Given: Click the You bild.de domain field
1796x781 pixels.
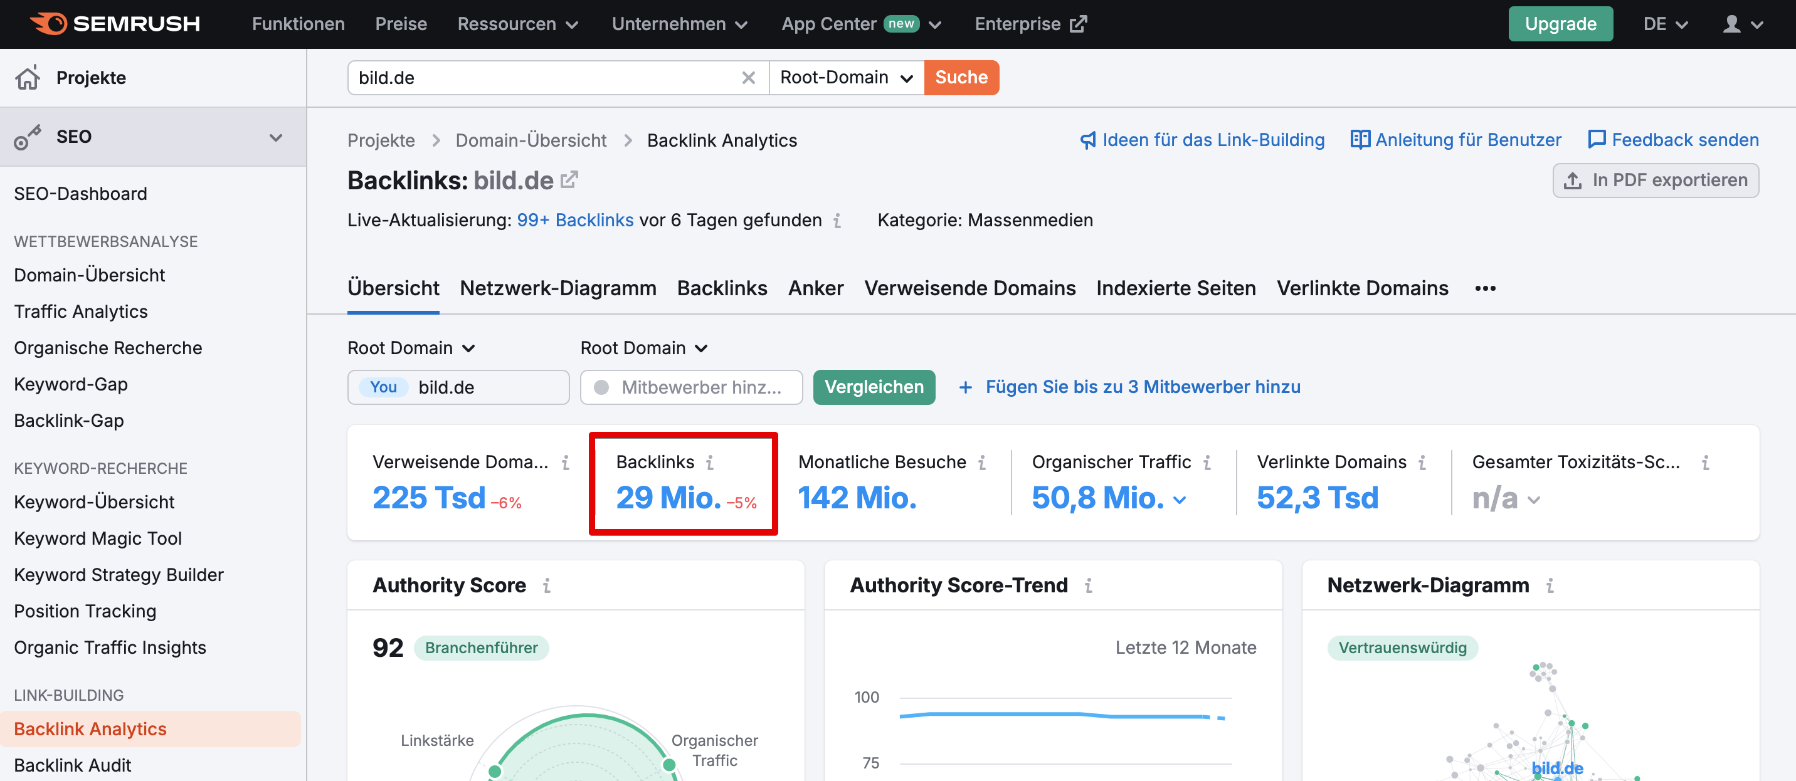Looking at the screenshot, I should (x=458, y=387).
